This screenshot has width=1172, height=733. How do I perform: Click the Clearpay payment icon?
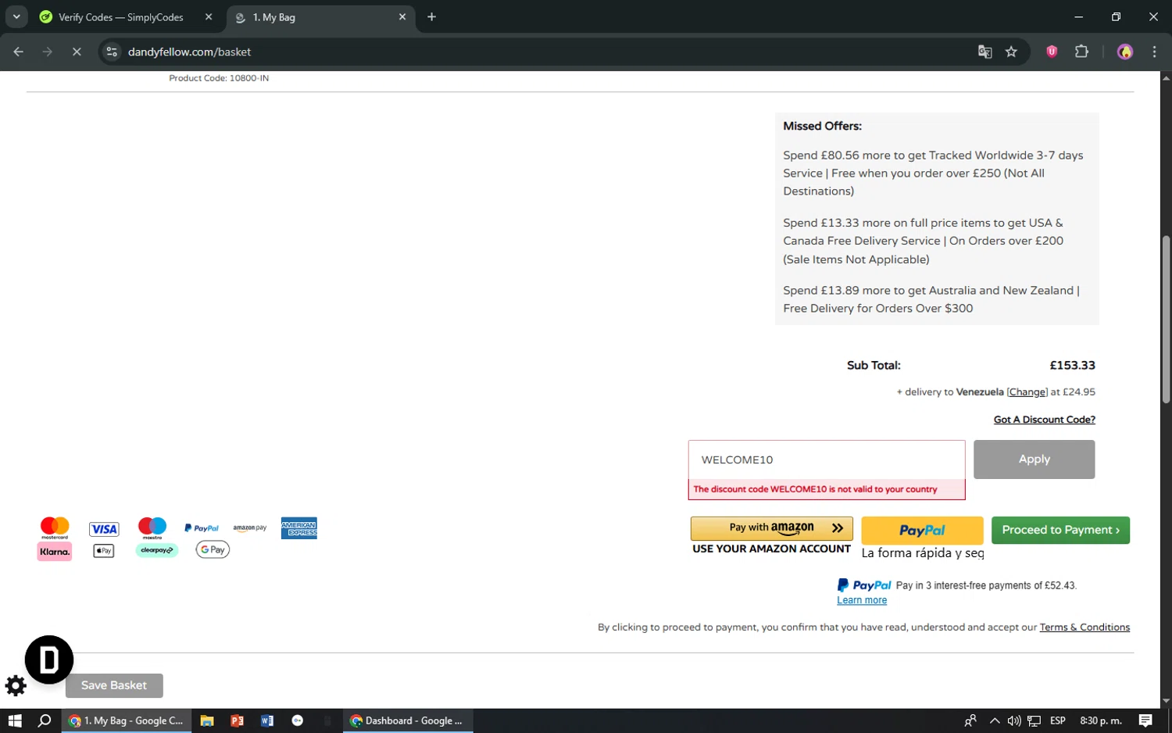coord(157,550)
